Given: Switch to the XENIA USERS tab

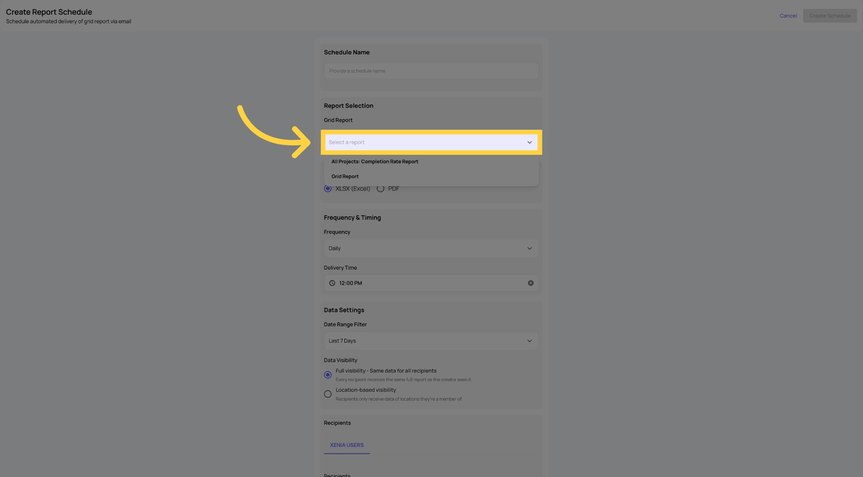Looking at the screenshot, I should point(347,445).
